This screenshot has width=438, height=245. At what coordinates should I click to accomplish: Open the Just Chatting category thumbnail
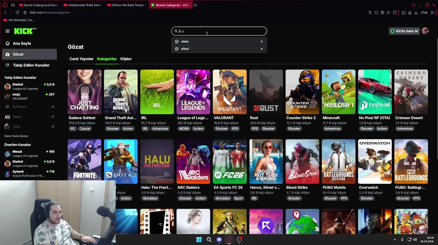coord(84,92)
